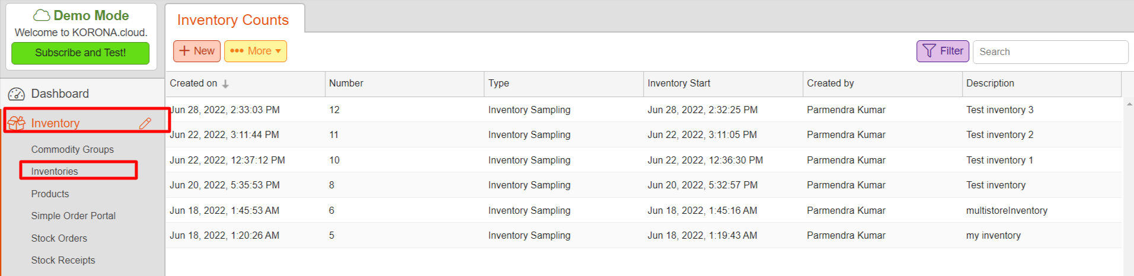Click the funnel Filter icon

coord(929,52)
